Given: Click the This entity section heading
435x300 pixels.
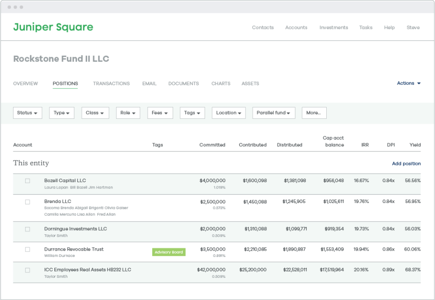Looking at the screenshot, I should (x=31, y=163).
